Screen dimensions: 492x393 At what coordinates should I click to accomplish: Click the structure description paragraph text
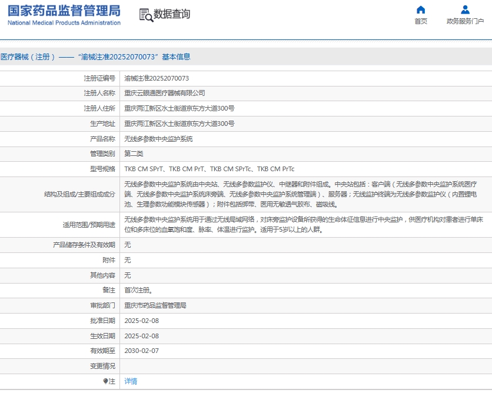tap(301, 194)
